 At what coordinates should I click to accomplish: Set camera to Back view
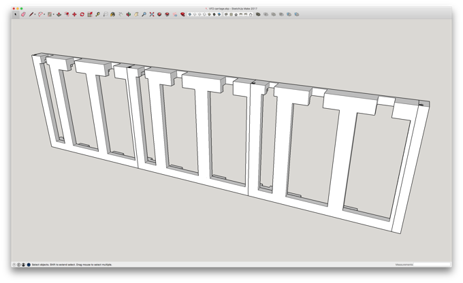click(x=246, y=14)
